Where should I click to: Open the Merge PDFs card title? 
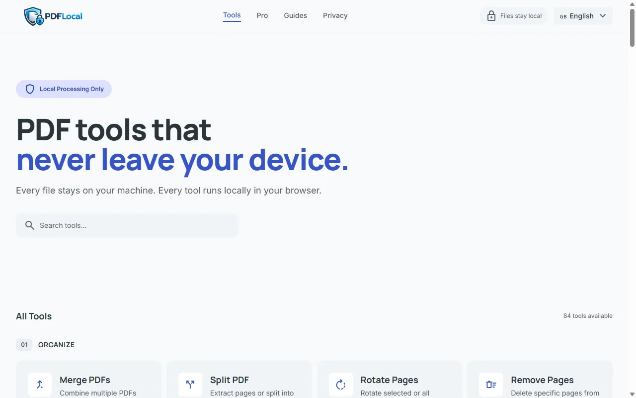click(85, 380)
